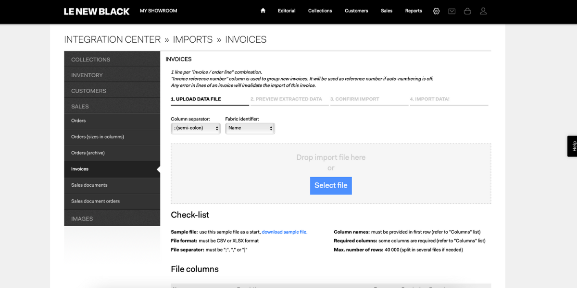Open the Reports menu
Viewport: 577px width, 288px height.
(x=414, y=11)
